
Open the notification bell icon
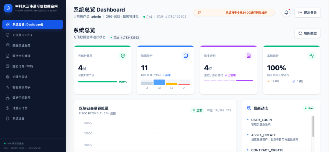point(286,12)
